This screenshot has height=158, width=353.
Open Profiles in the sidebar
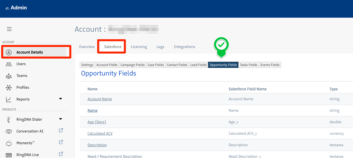pyautogui.click(x=23, y=88)
